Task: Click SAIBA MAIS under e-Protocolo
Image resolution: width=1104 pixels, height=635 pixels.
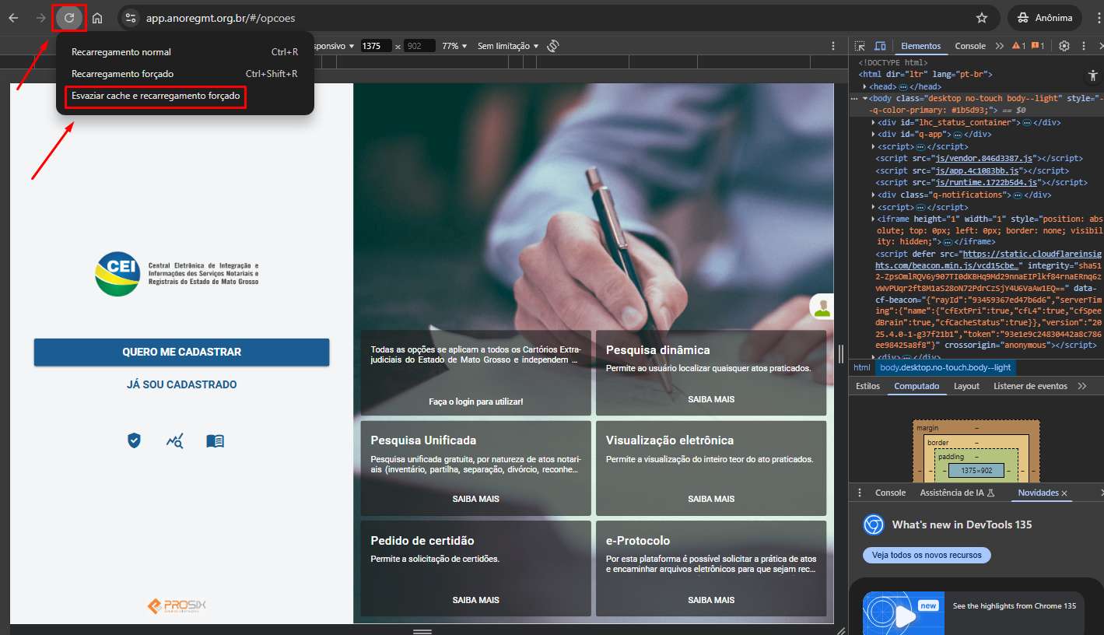Action: [711, 600]
